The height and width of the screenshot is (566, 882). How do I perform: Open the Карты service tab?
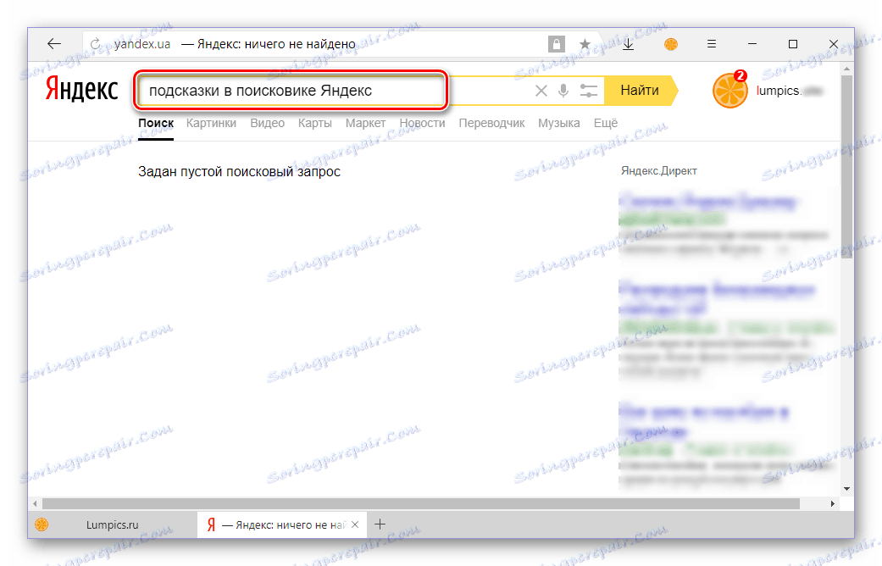click(x=315, y=123)
